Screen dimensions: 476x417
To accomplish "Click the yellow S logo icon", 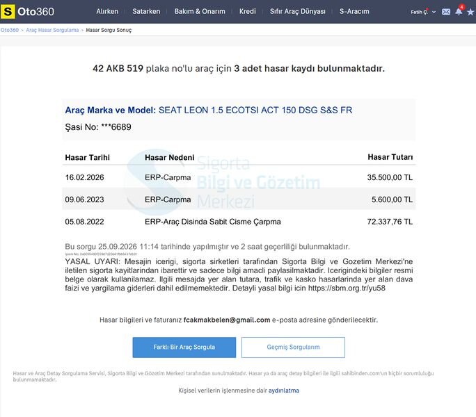I will 8,12.
